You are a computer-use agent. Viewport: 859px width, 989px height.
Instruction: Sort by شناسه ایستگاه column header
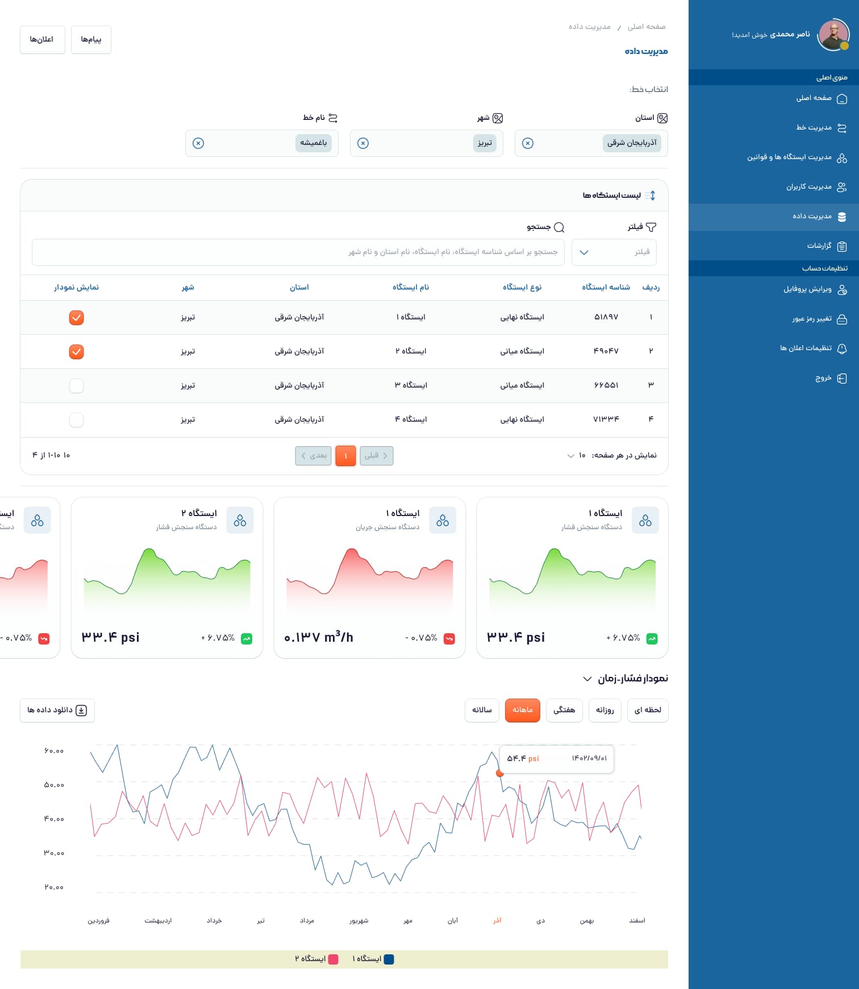click(606, 288)
